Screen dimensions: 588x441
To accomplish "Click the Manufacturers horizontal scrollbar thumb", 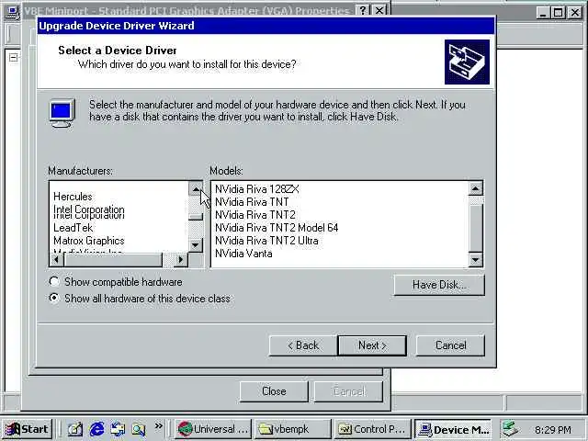I will click(113, 259).
